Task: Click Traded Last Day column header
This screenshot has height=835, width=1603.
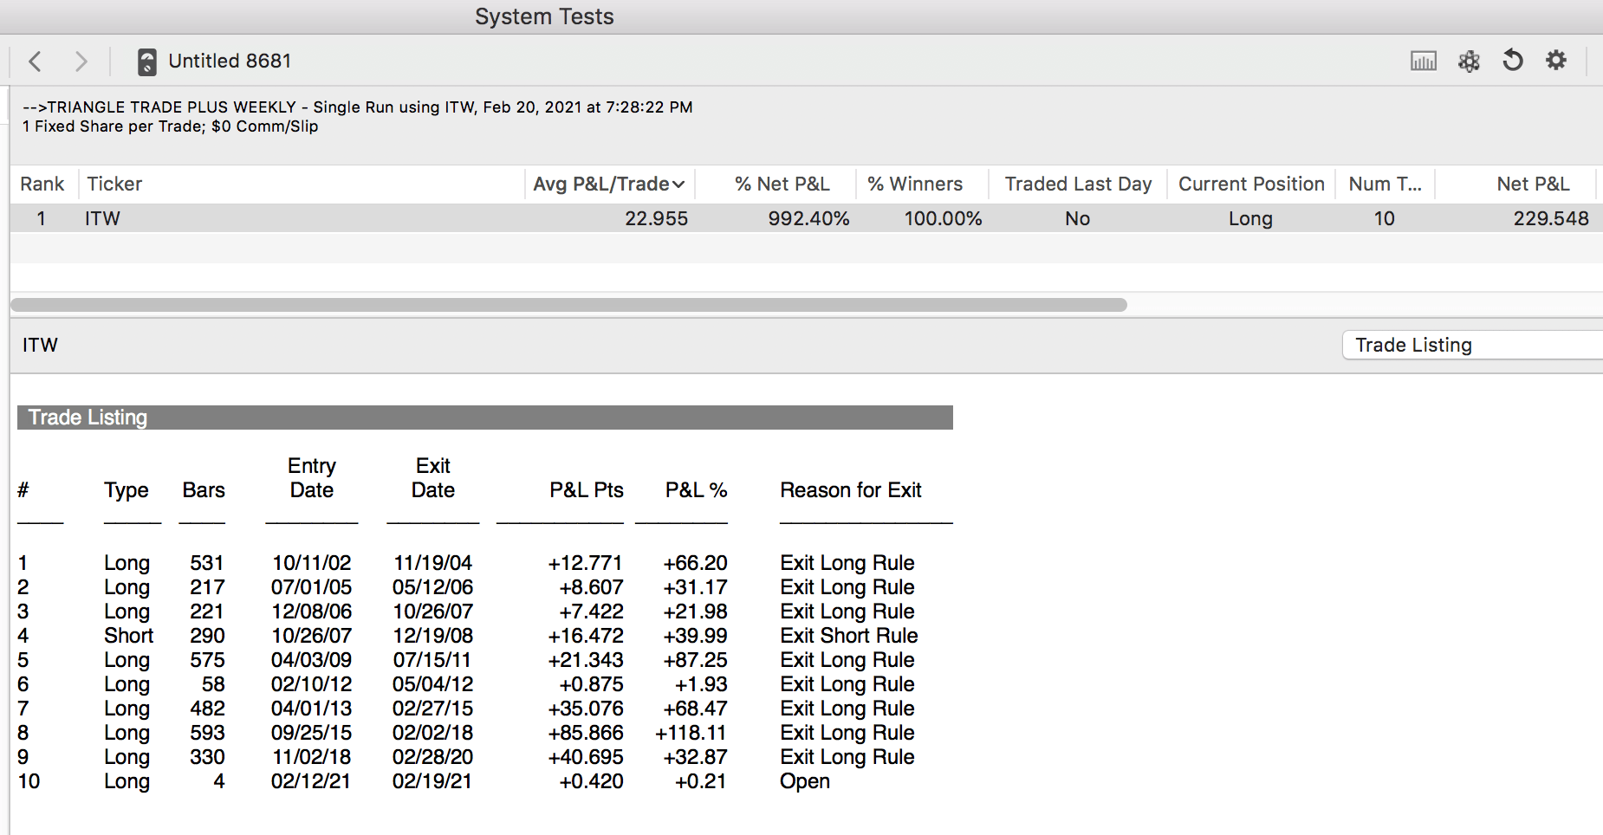Action: [1078, 184]
